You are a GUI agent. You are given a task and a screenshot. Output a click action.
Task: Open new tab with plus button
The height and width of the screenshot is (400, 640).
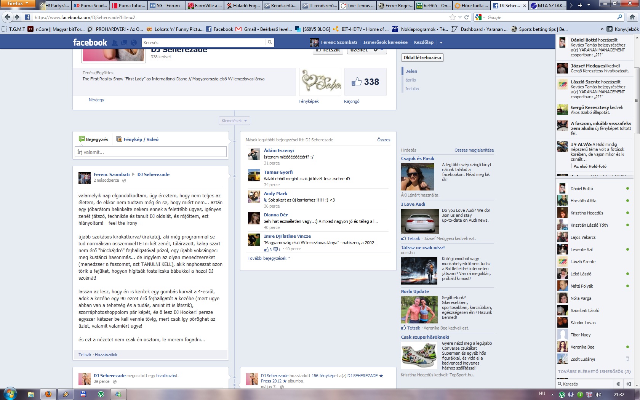pos(580,5)
